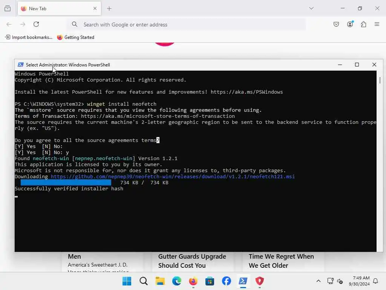Click 'winget install neofetch' command text

(122, 104)
